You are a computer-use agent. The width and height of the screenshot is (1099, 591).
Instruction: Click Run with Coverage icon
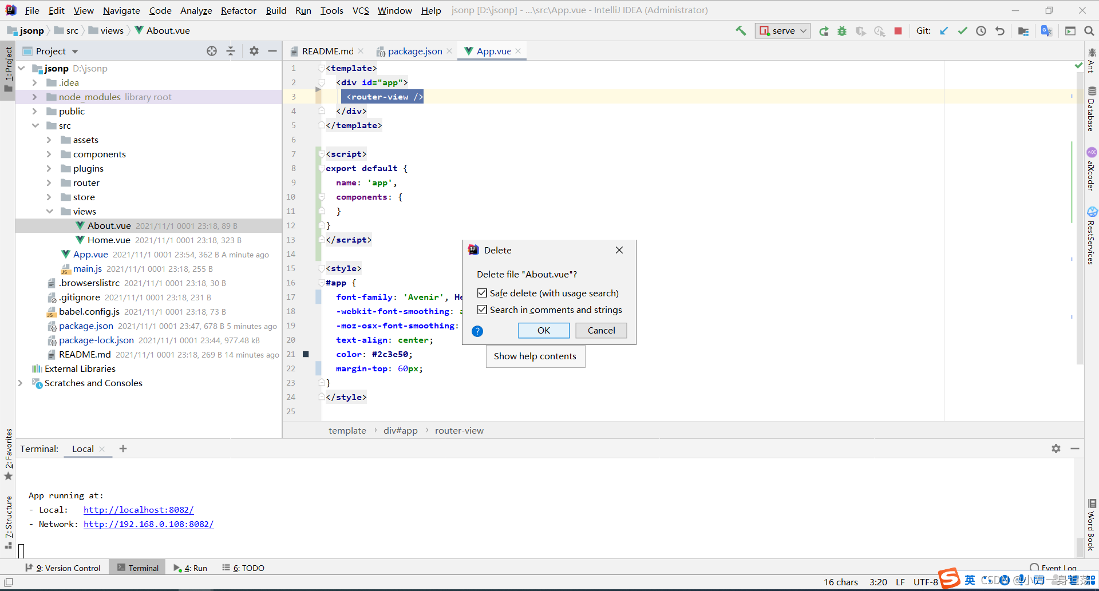pos(860,31)
